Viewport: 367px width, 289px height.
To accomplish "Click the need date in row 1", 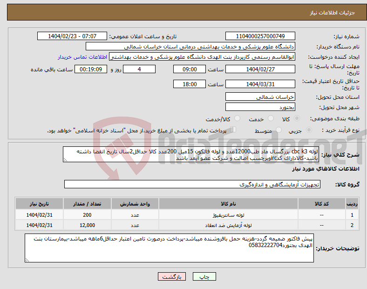I will (x=39, y=215).
